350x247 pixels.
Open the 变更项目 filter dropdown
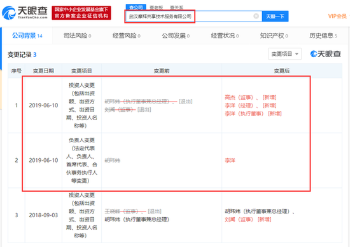284,54
